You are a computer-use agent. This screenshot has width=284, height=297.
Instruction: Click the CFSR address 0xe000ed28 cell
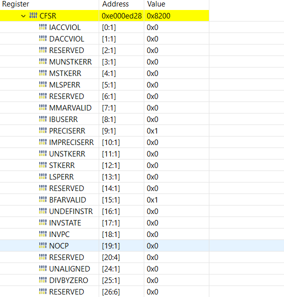point(121,15)
